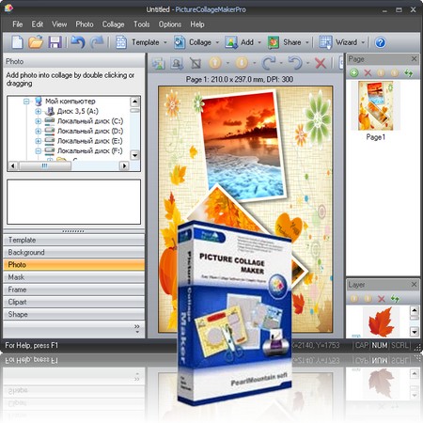423x423 pixels.
Task: Click the Add photo toolbar icon
Action: coord(231,42)
